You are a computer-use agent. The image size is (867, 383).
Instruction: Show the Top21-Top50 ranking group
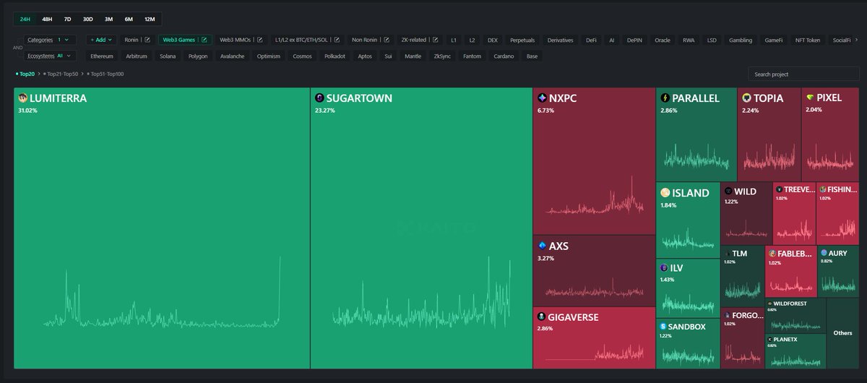click(x=62, y=74)
